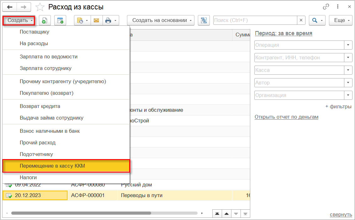
Task: Add page to favorites with star icon
Action: pos(40,7)
